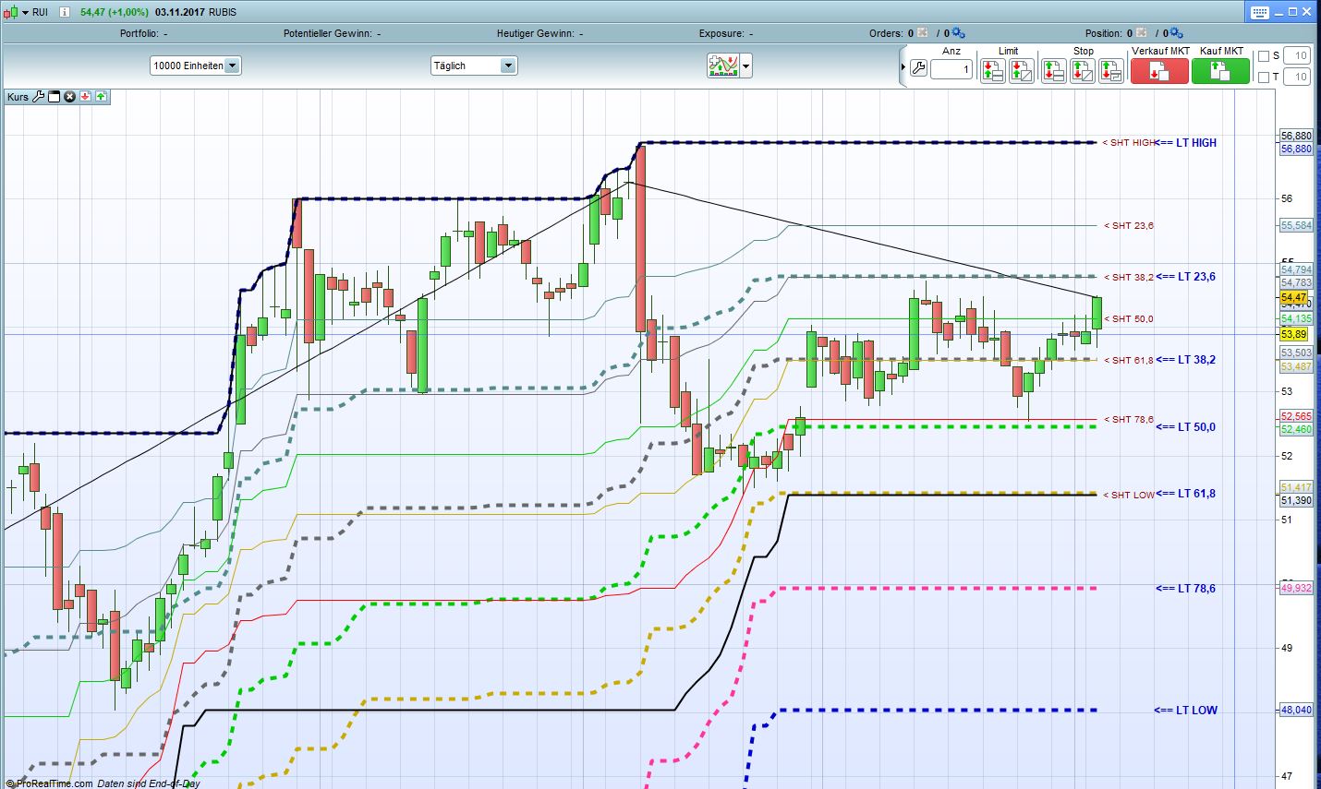
Task: Click the 52,565 red price axis tag
Action: (1296, 417)
